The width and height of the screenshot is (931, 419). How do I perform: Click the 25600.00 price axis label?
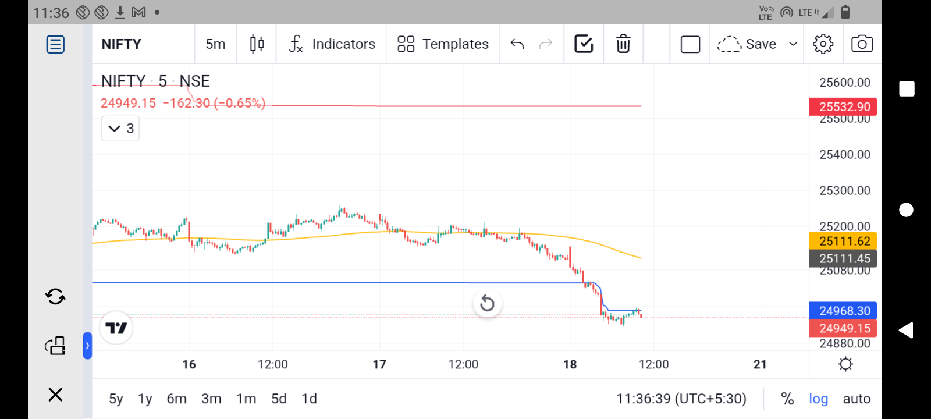pos(845,82)
